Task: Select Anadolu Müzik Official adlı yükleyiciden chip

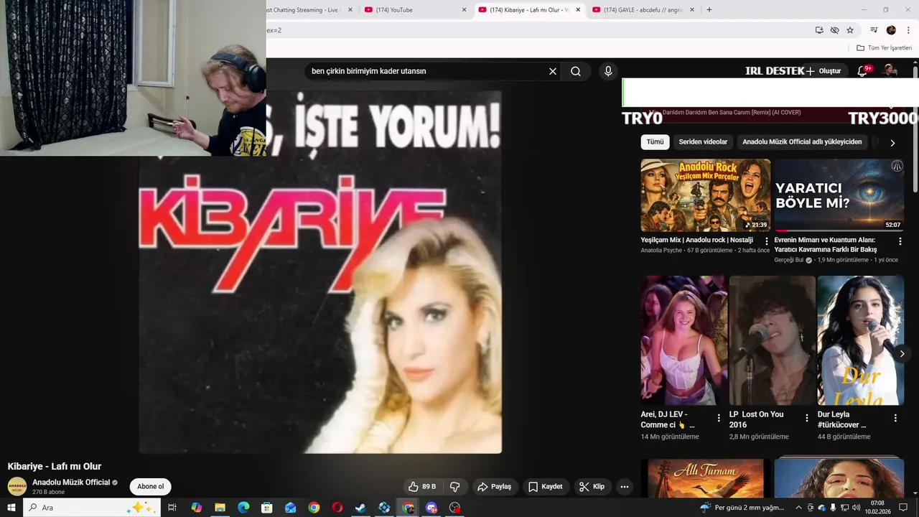Action: pyautogui.click(x=802, y=142)
